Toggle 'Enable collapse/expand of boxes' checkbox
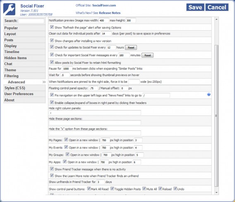Image resolution: width=235 pixels, height=202 pixels. [x=52, y=102]
